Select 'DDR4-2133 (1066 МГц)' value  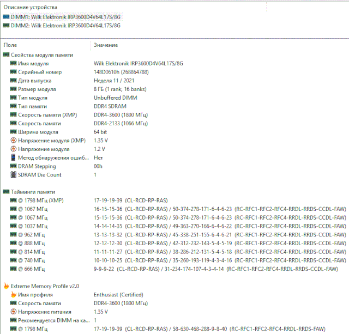pyautogui.click(x=121, y=124)
